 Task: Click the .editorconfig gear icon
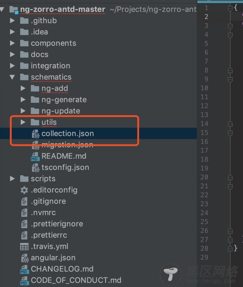click(x=24, y=190)
